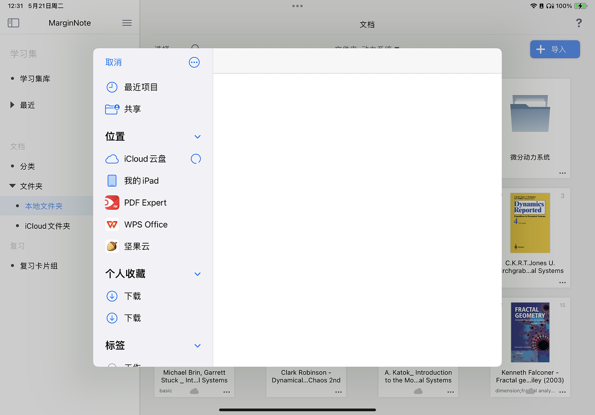Open the recent items clock icon
This screenshot has height=415, width=595.
click(x=112, y=87)
